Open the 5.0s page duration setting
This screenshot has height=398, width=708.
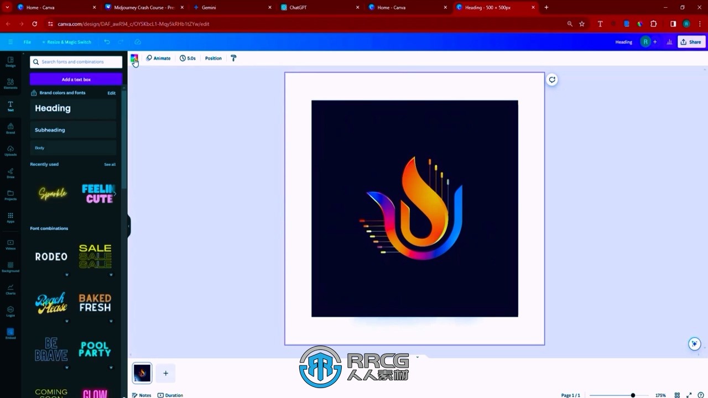[x=188, y=58]
